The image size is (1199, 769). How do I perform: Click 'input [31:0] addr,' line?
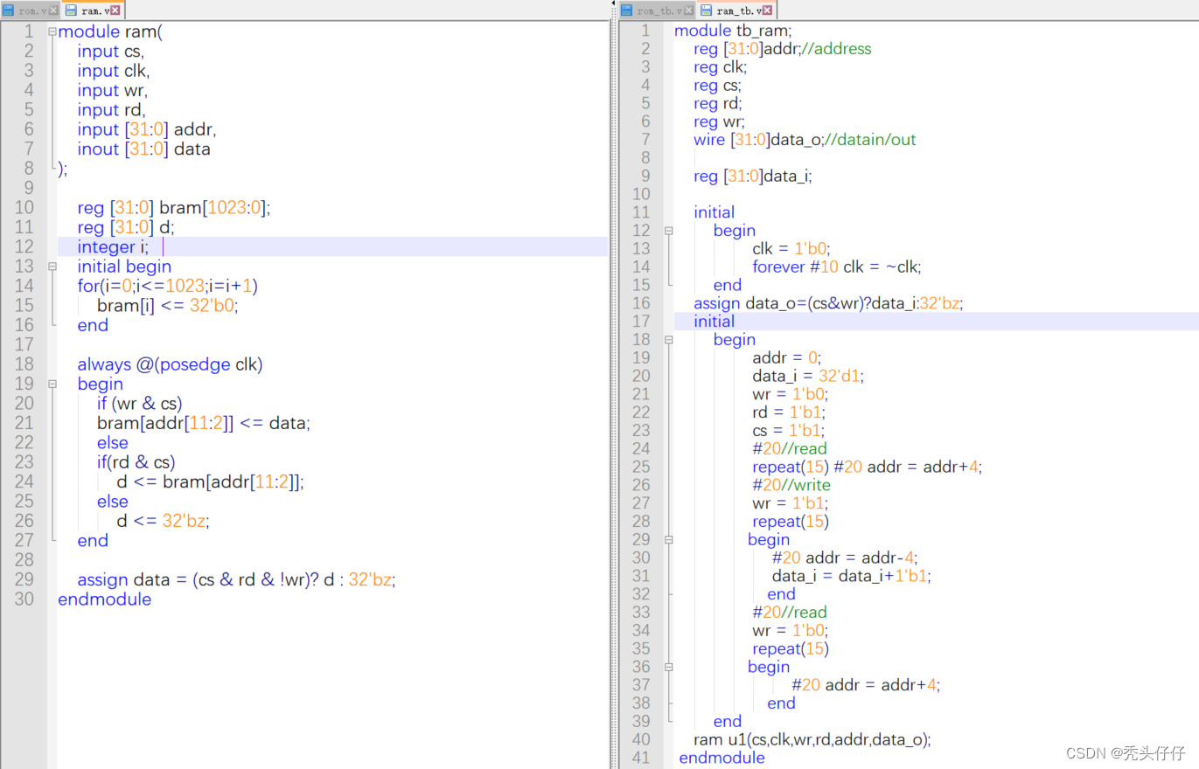tap(146, 129)
